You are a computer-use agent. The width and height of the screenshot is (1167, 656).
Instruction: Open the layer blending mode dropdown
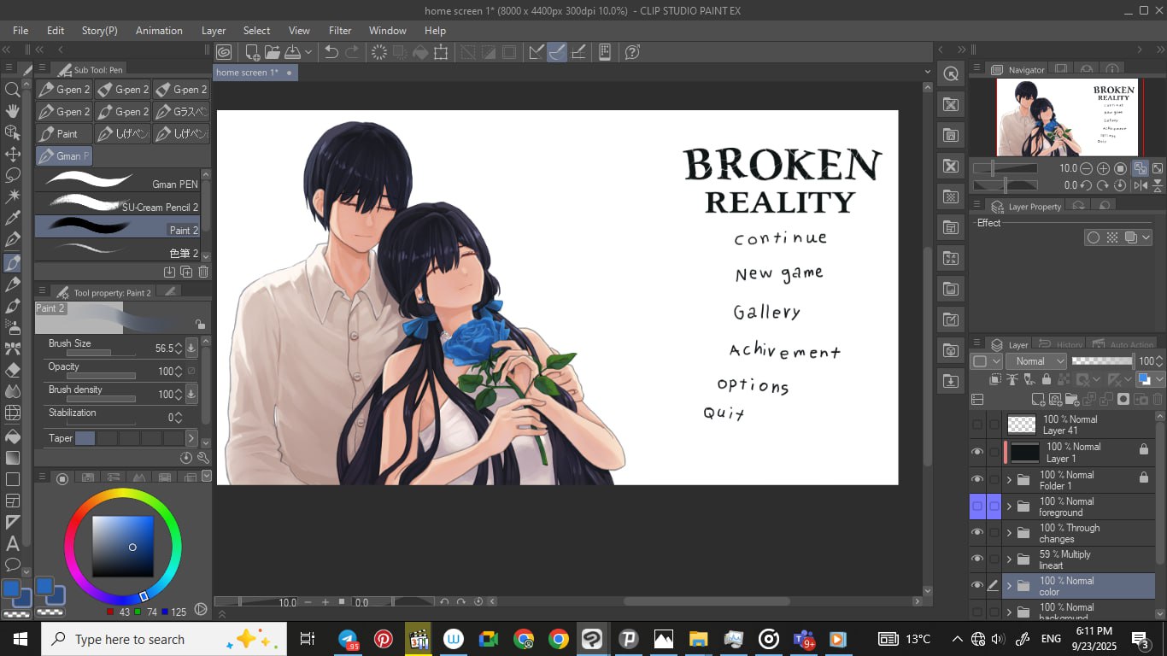pyautogui.click(x=1036, y=361)
